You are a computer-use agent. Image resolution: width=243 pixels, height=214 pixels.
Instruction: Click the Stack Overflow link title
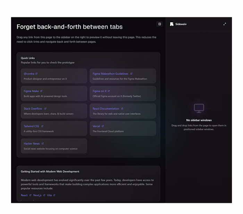pyautogui.click(x=33, y=109)
